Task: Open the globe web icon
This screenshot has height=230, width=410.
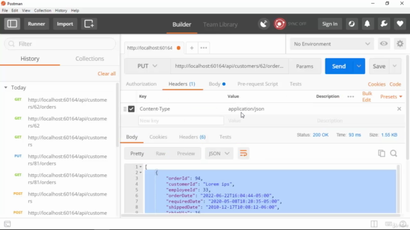Action: coord(352,24)
